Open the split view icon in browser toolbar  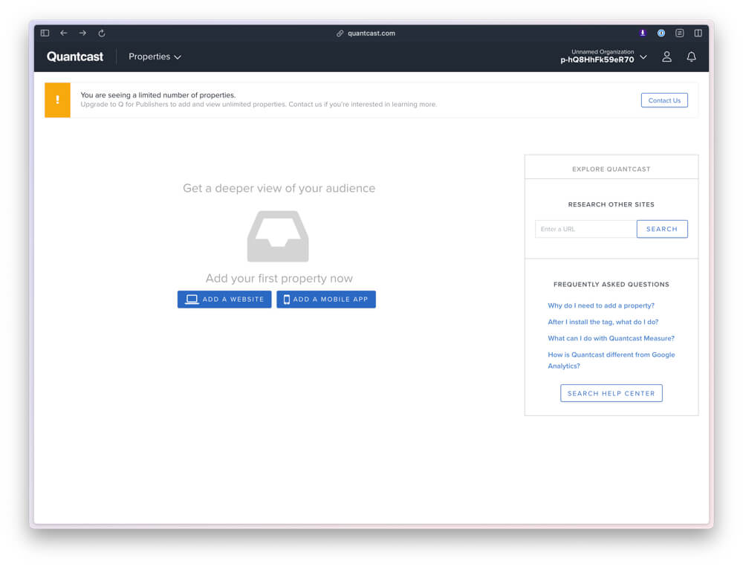coord(698,33)
